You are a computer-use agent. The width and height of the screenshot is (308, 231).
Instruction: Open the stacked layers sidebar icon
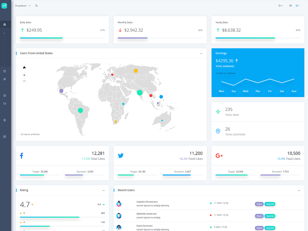coord(5,79)
